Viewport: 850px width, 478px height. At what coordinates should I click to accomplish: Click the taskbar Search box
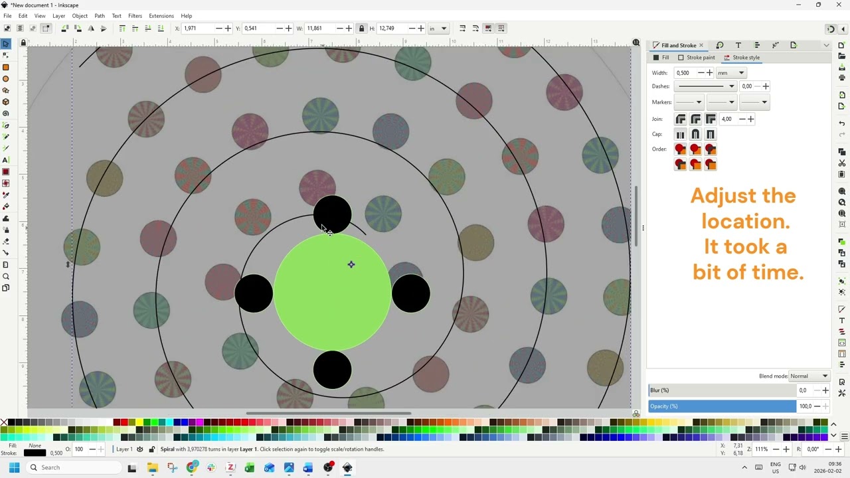point(74,467)
